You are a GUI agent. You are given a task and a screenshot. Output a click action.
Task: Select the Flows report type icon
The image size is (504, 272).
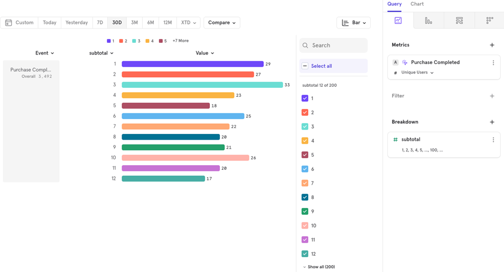coord(459,21)
